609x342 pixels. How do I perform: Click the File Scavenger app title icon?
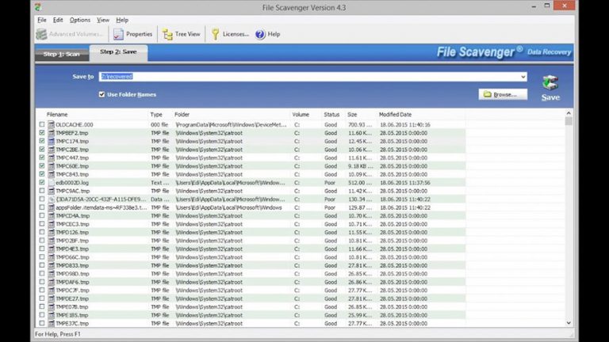pyautogui.click(x=38, y=7)
